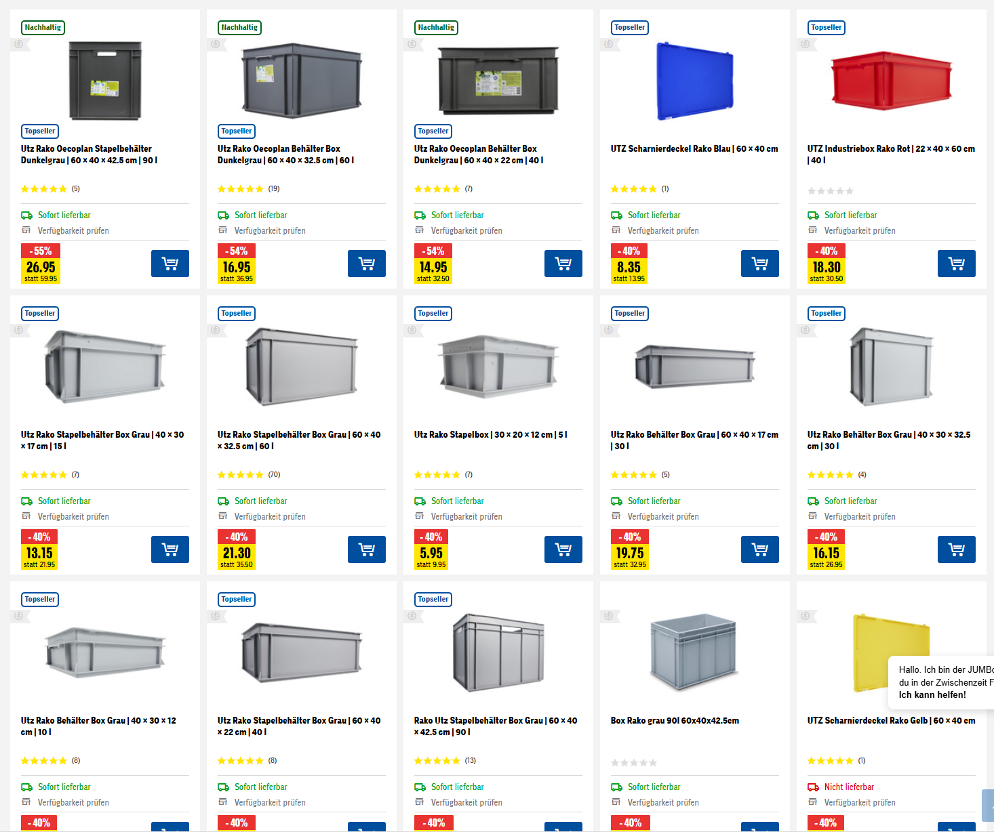Add Utz Rako Stapelbox 5 l to cart
Screen dimensions: 994x832
pyautogui.click(x=563, y=549)
